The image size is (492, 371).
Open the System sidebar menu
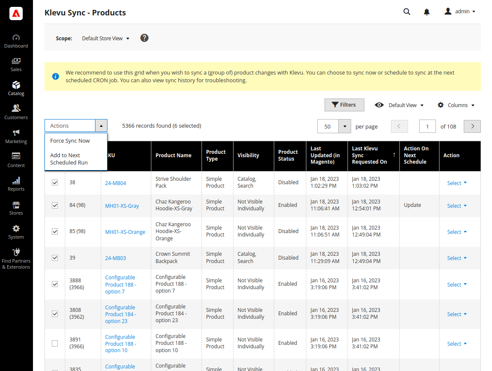pos(16,232)
